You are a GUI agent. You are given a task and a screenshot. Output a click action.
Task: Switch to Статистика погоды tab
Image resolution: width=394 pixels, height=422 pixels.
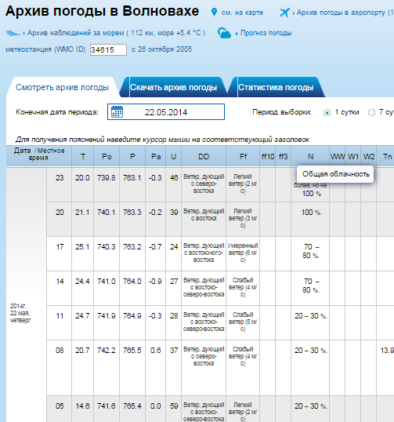pyautogui.click(x=276, y=87)
